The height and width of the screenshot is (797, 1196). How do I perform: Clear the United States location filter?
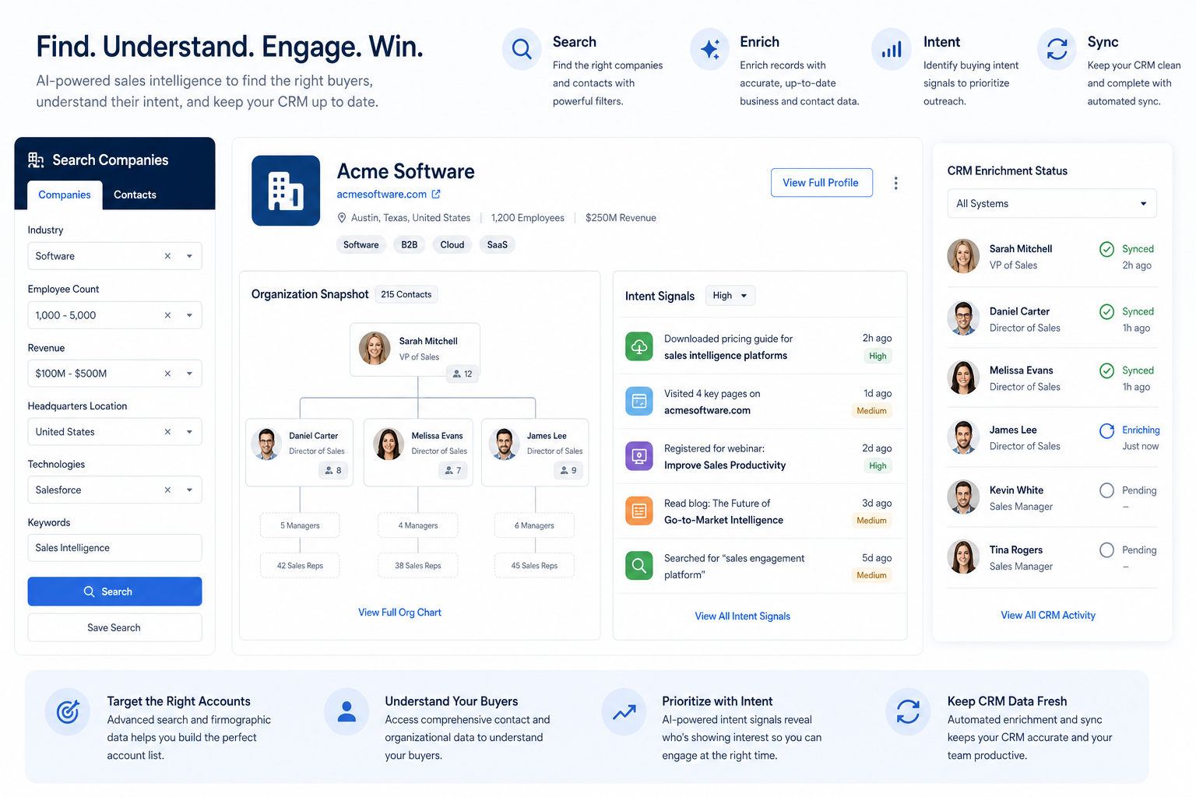click(167, 432)
